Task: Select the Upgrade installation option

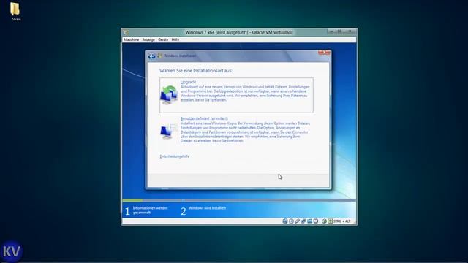Action: pos(236,96)
